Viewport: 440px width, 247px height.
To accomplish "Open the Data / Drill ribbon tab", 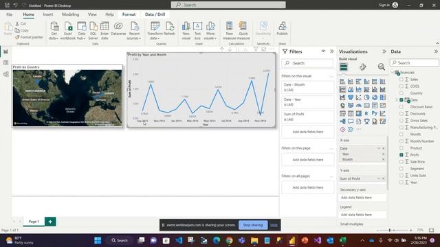I will point(155,14).
